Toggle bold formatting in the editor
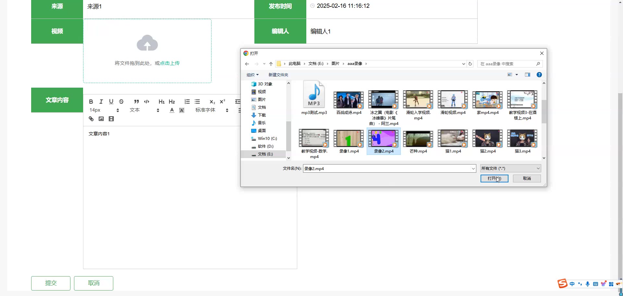This screenshot has width=623, height=296. pyautogui.click(x=91, y=102)
